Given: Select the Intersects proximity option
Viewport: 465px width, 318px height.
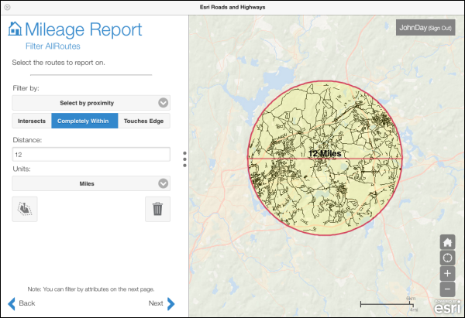Looking at the screenshot, I should click(32, 121).
